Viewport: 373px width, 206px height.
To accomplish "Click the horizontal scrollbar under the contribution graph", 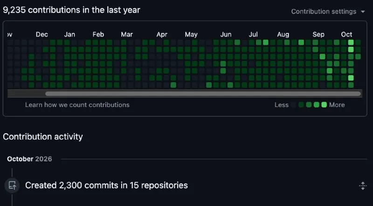I will coord(203,94).
